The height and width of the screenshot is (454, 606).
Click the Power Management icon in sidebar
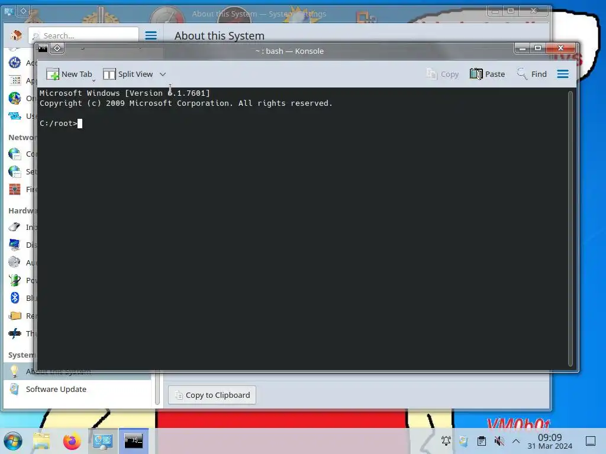tap(15, 280)
